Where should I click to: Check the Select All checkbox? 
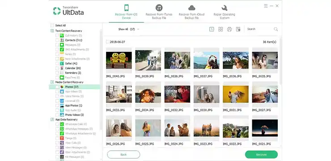pos(52,25)
